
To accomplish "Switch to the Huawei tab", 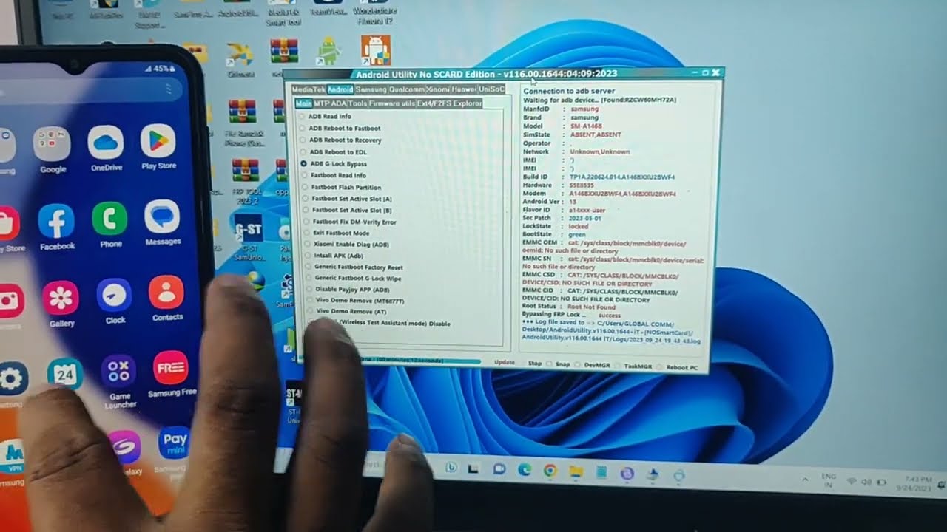I will pyautogui.click(x=465, y=89).
